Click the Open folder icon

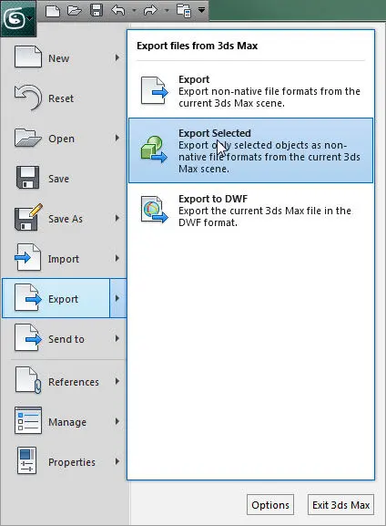click(28, 138)
